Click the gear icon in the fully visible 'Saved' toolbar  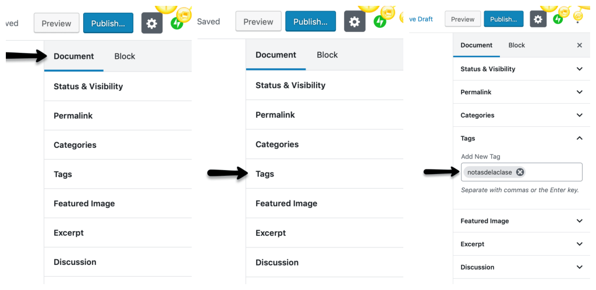[354, 22]
